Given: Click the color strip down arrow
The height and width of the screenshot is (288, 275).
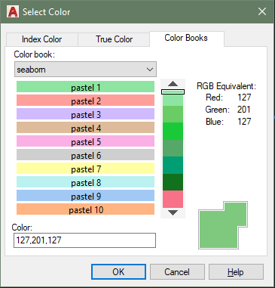Looking at the screenshot, I should click(173, 212).
